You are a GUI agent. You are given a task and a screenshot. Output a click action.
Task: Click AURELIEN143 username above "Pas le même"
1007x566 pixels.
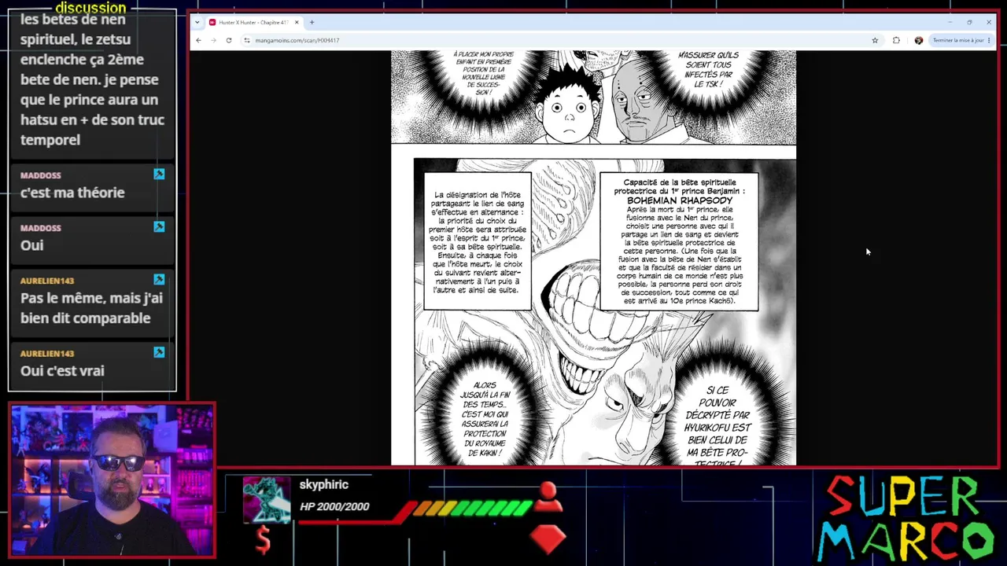pyautogui.click(x=47, y=281)
